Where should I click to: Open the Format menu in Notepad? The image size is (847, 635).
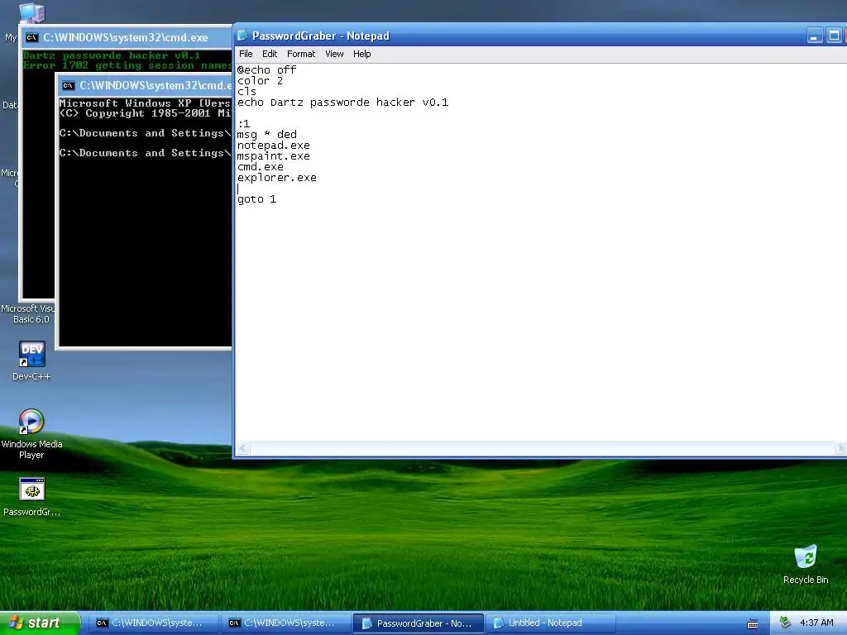301,54
